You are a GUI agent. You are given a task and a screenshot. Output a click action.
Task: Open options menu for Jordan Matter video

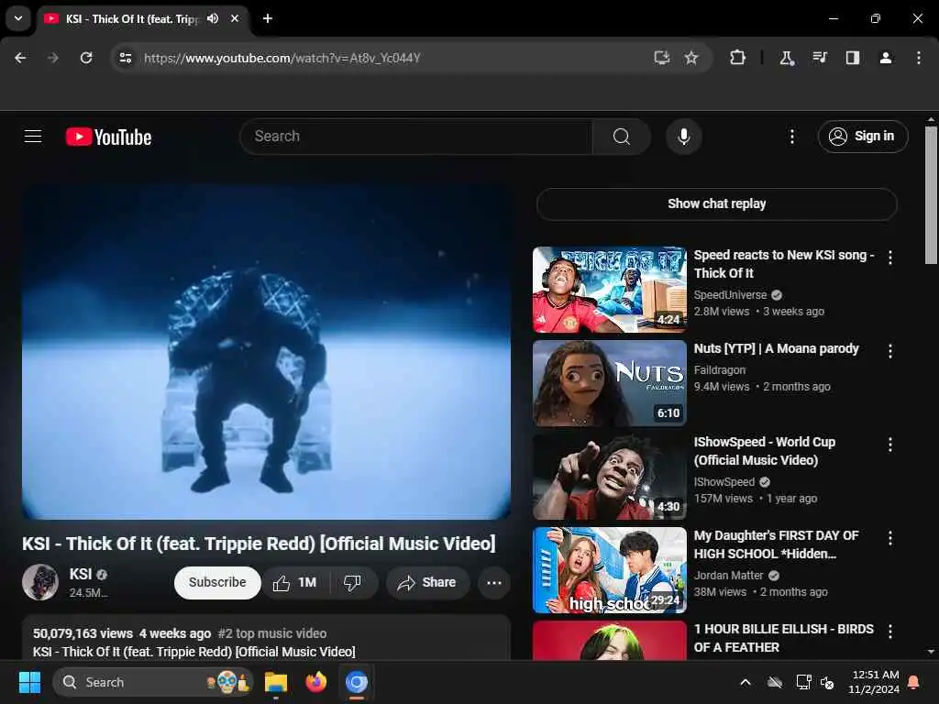tap(889, 538)
